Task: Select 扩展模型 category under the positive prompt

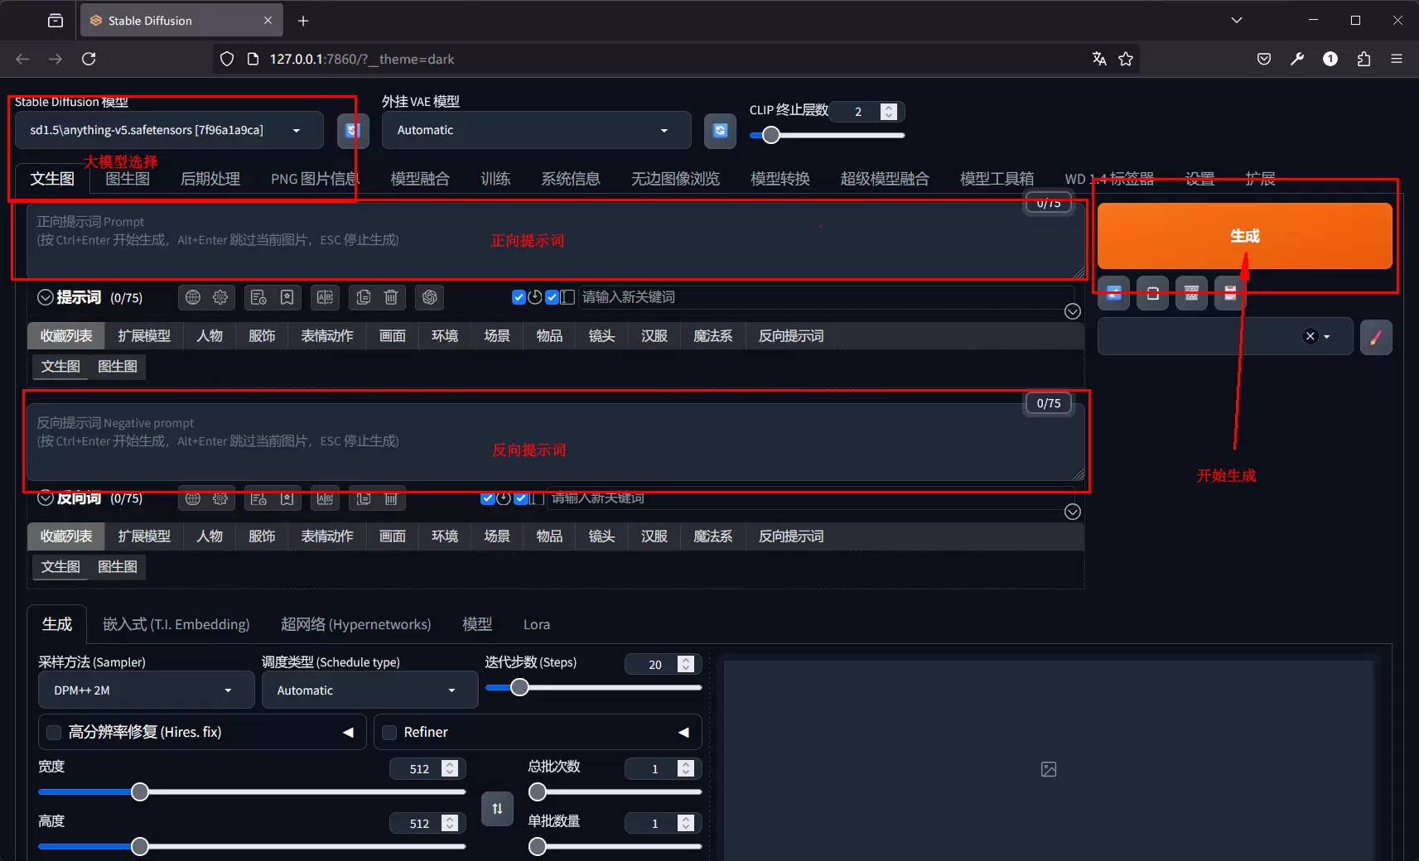Action: click(144, 336)
